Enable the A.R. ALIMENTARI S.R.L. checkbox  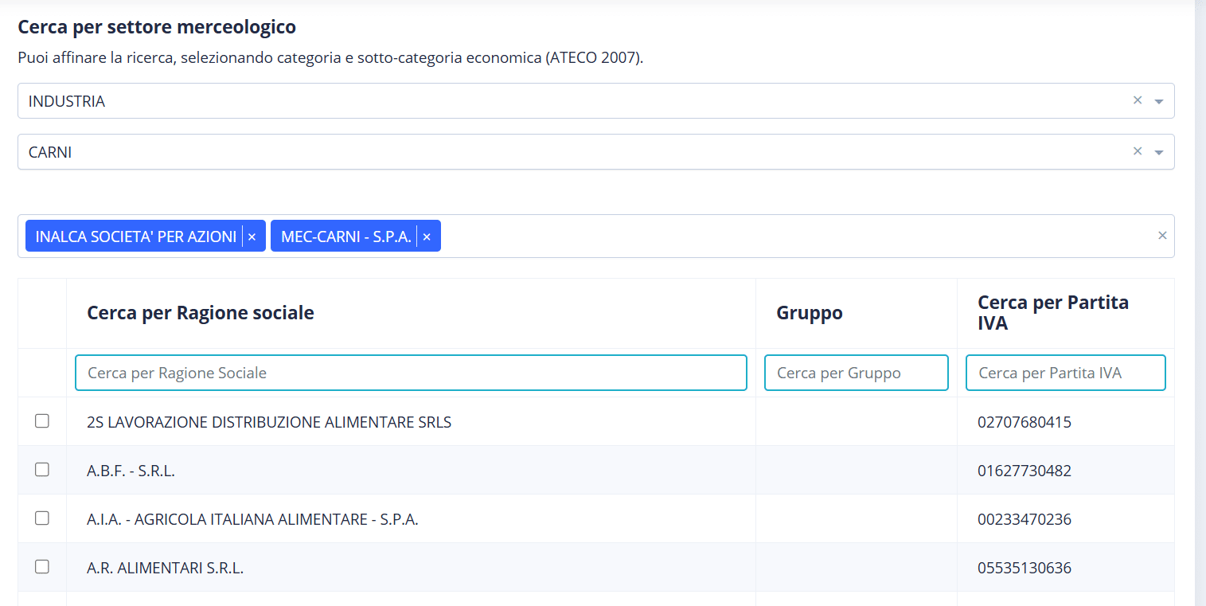point(42,567)
